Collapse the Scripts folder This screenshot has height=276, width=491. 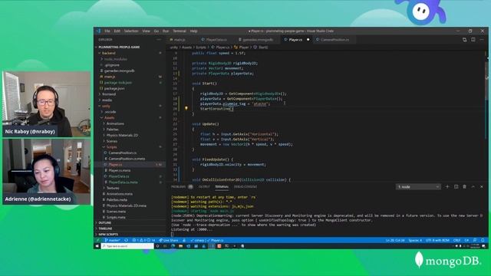point(111,147)
